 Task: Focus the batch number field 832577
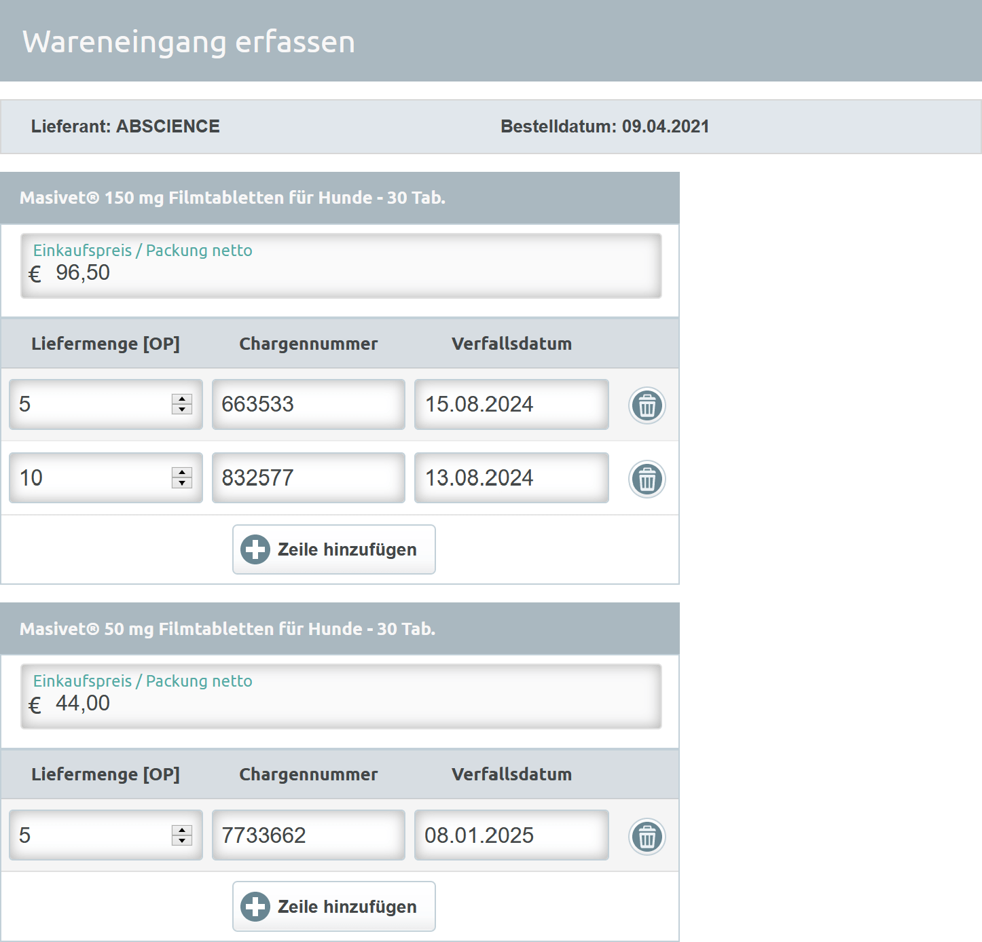pos(308,477)
